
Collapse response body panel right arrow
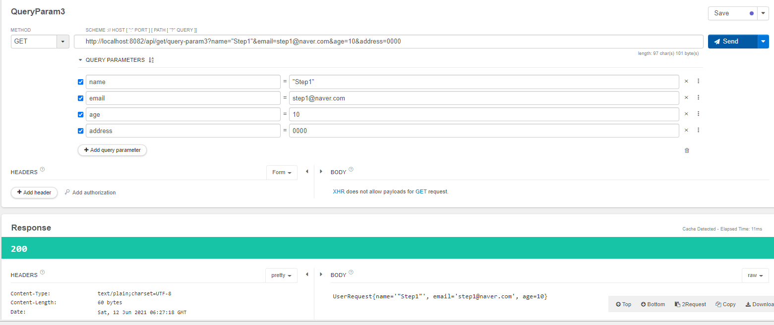pos(321,275)
